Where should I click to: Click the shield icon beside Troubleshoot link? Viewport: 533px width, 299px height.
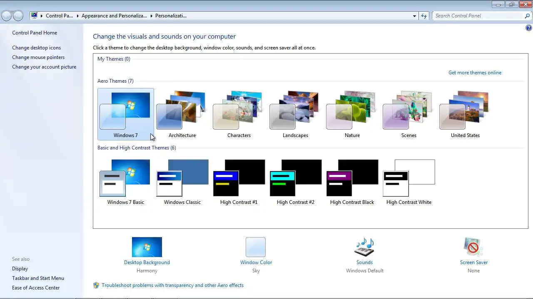tap(96, 285)
